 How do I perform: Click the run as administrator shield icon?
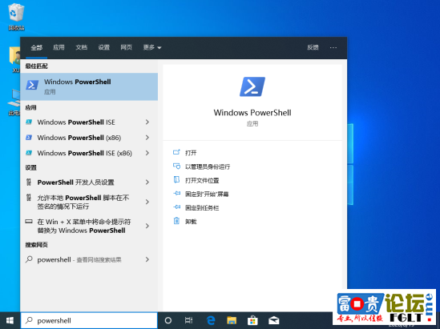176,167
